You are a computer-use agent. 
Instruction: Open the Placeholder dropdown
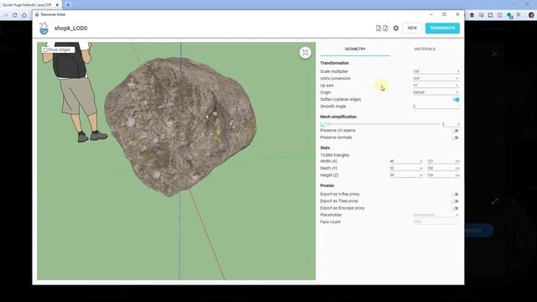pyautogui.click(x=436, y=215)
